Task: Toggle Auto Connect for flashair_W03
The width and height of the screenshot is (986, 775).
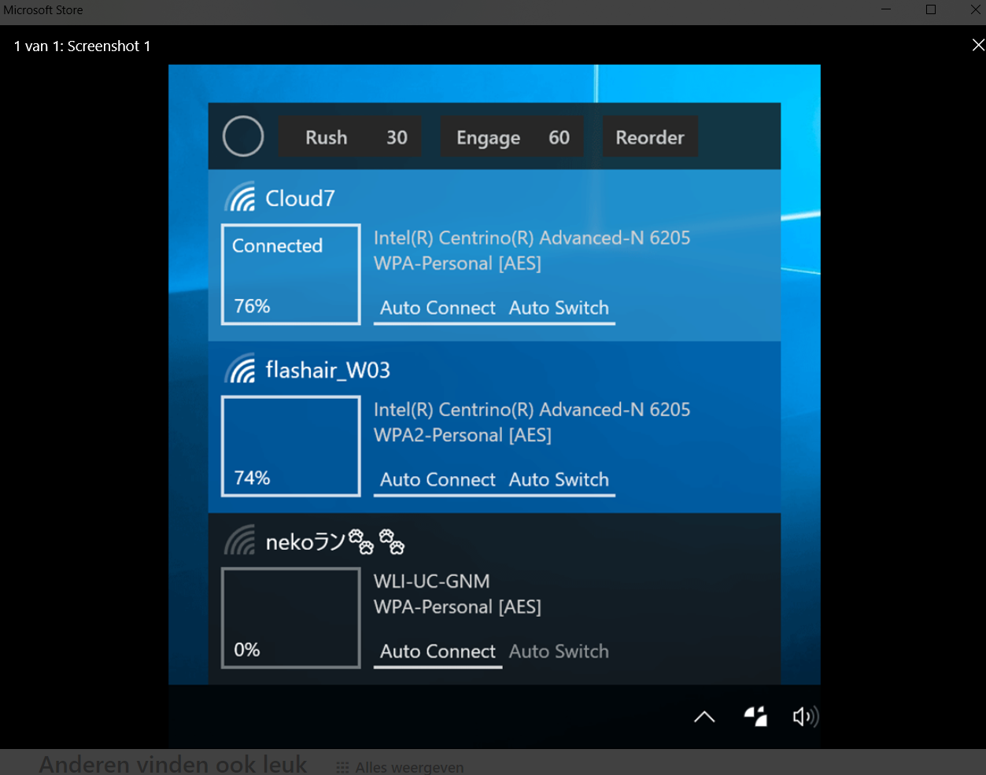Action: coord(438,480)
